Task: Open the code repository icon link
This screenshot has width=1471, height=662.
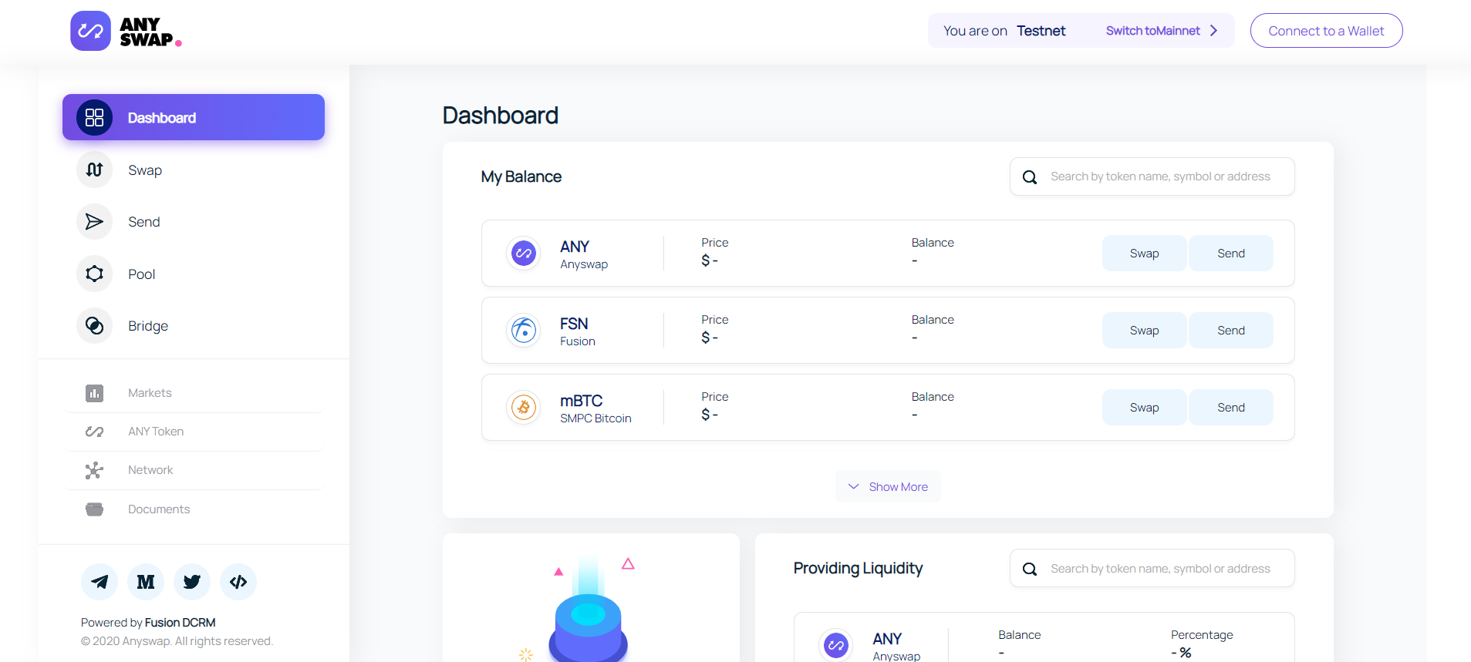Action: [238, 582]
